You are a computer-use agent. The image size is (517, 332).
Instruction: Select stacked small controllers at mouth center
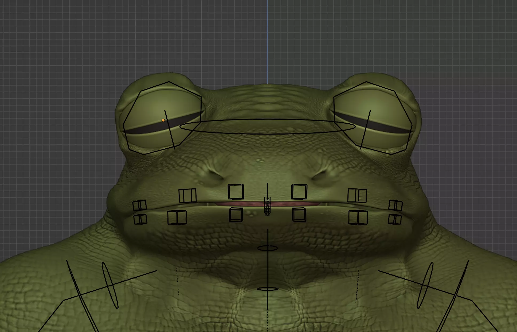coord(268,206)
